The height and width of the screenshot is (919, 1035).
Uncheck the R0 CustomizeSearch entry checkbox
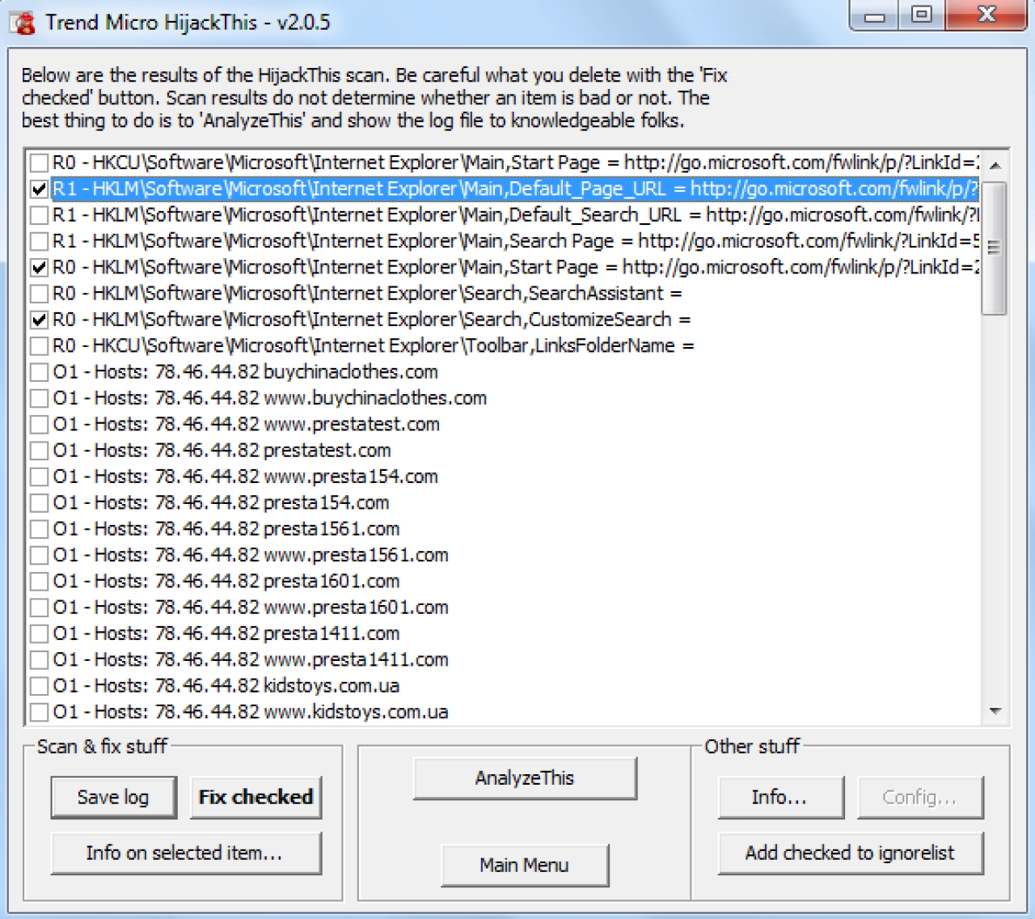(39, 320)
